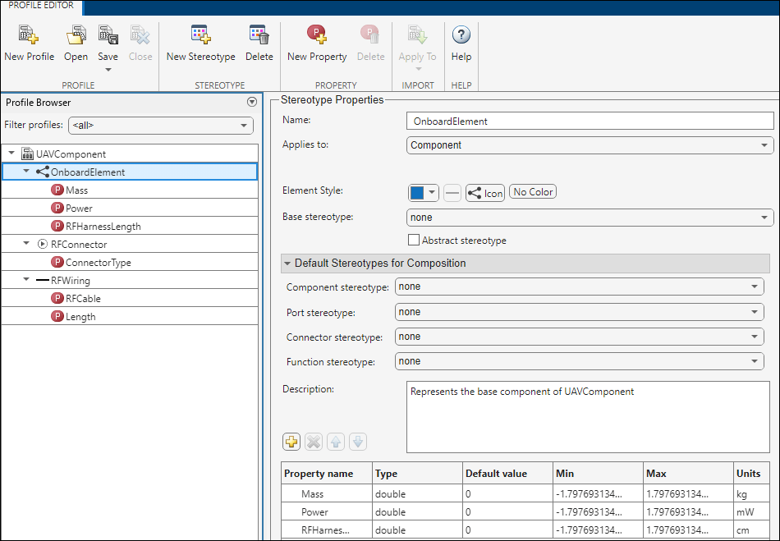The height and width of the screenshot is (541, 780).
Task: Click the Power row's Type cell
Action: click(x=417, y=512)
